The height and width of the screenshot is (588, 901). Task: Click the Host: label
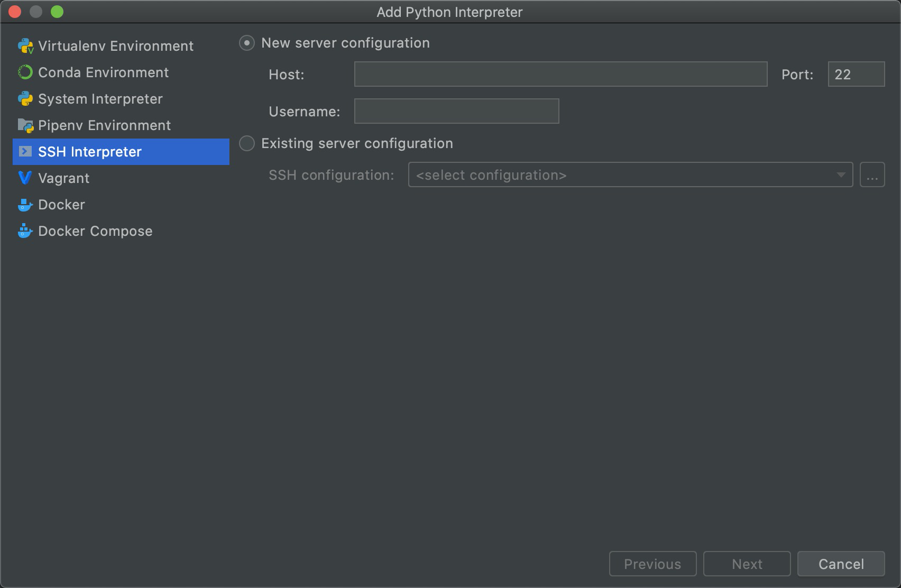tap(287, 75)
